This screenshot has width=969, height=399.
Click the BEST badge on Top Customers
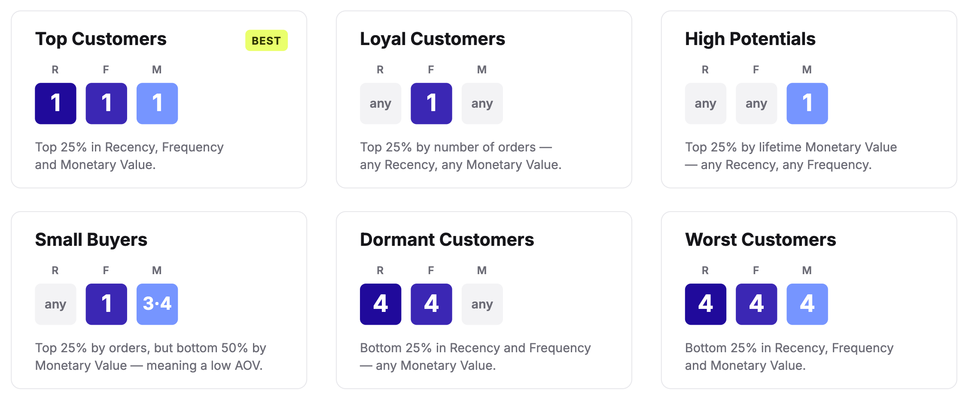point(266,41)
